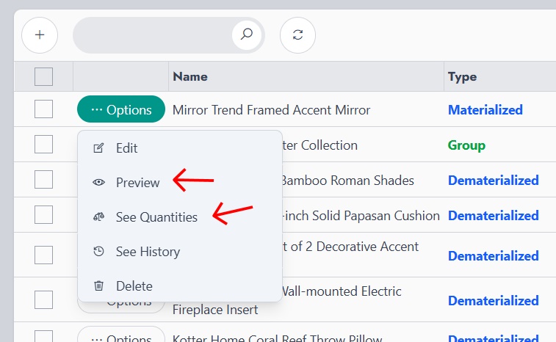Select the Bamboo Roman Shades row checkbox
Image resolution: width=556 pixels, height=342 pixels.
(43, 179)
